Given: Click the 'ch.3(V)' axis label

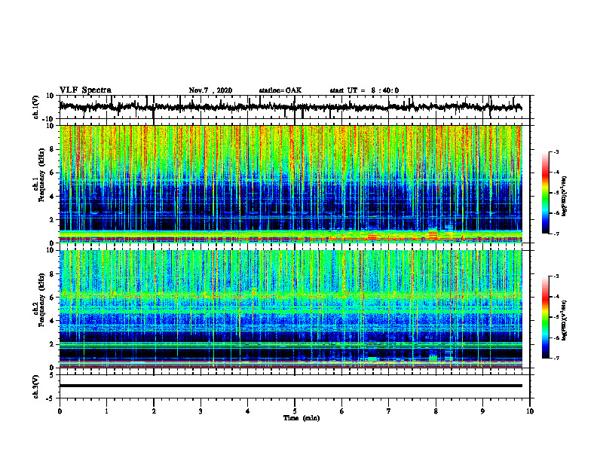Looking at the screenshot, I should (36, 387).
